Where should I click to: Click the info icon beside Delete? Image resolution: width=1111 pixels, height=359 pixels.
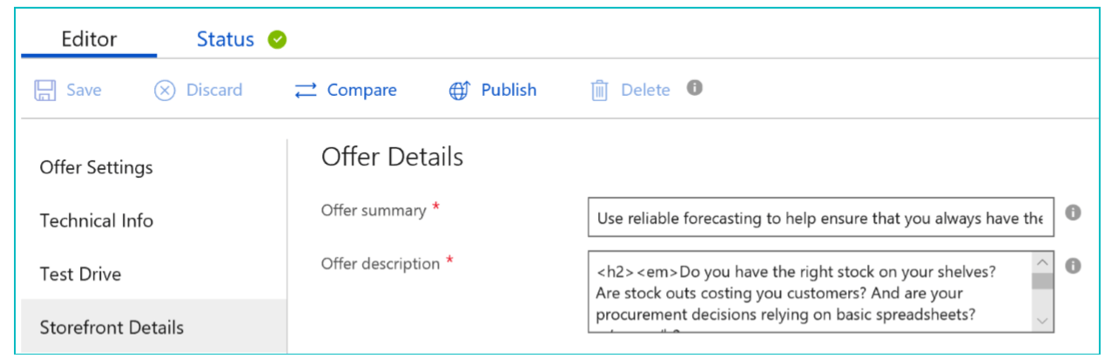coord(694,87)
